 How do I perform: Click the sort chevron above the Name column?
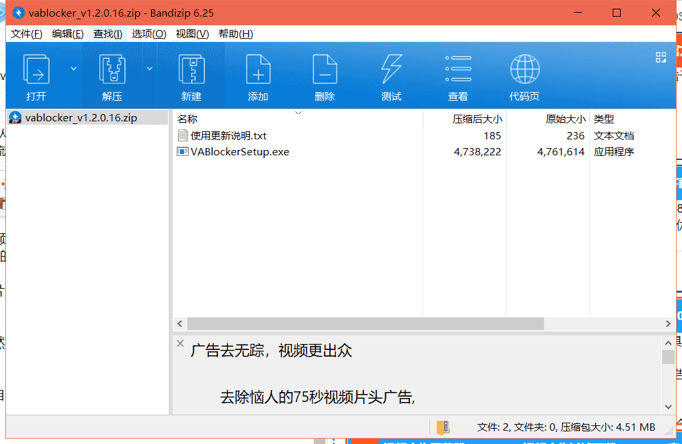[299, 113]
